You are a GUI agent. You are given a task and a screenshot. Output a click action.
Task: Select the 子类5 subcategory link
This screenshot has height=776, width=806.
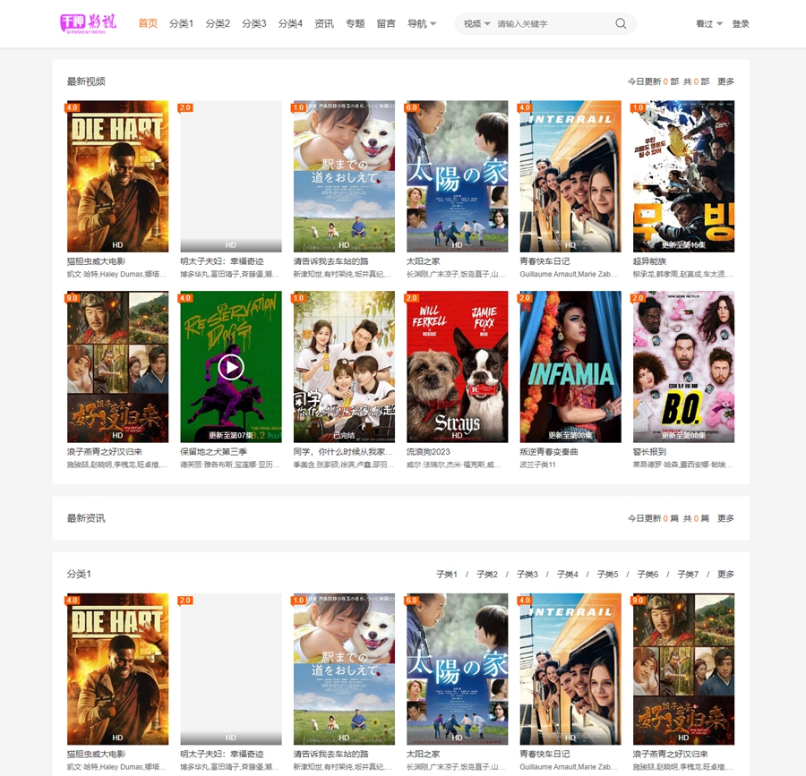(607, 574)
